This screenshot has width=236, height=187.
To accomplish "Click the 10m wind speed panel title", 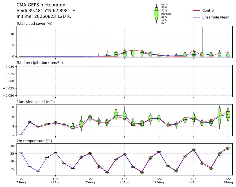I will click(36, 102).
